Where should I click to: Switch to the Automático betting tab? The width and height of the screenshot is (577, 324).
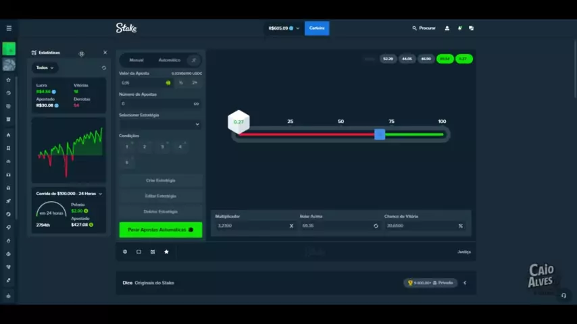(x=170, y=60)
